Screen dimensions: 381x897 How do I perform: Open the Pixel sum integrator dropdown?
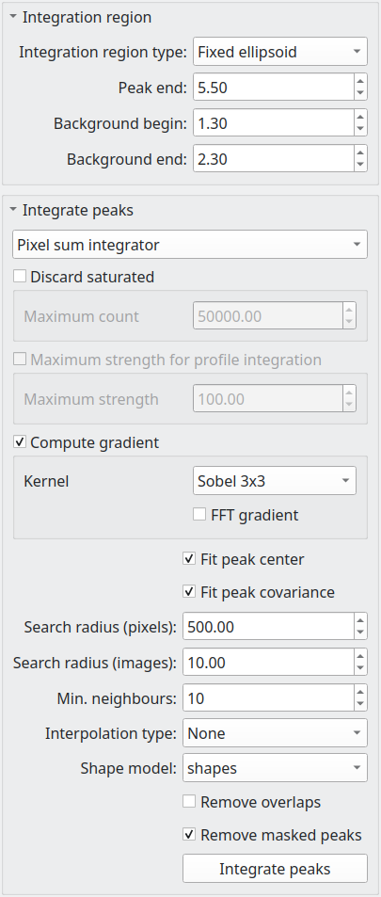(190, 245)
